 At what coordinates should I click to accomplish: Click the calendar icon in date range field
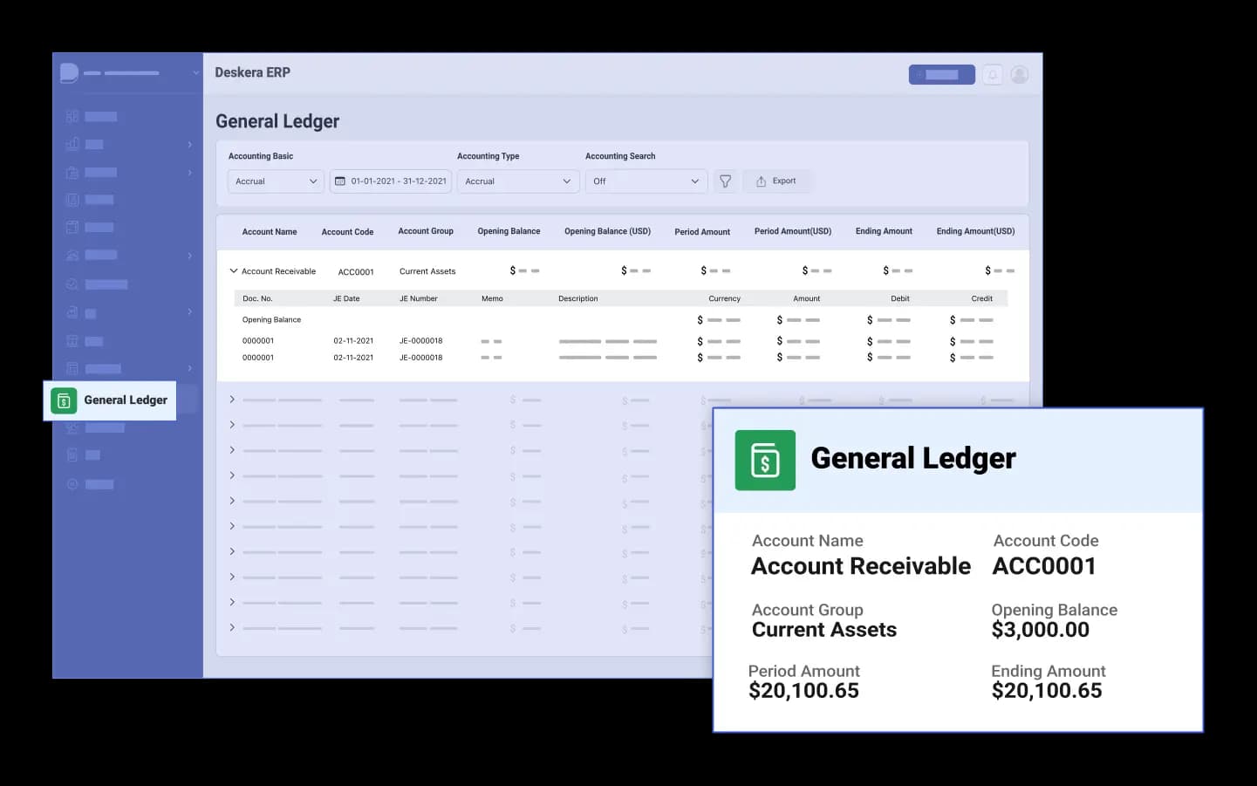(x=340, y=181)
